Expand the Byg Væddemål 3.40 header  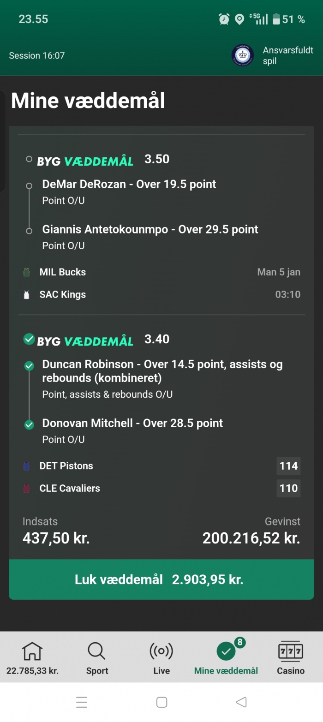(x=85, y=340)
